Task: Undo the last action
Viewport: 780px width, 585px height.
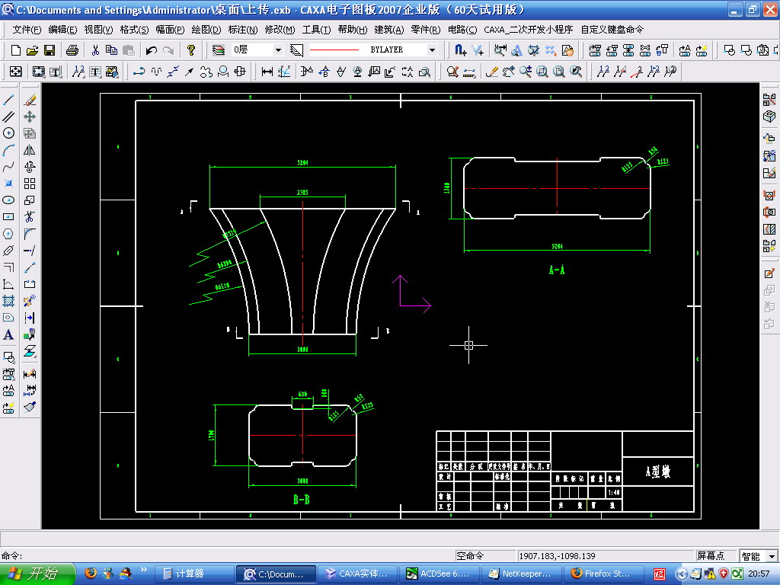Action: pyautogui.click(x=152, y=50)
